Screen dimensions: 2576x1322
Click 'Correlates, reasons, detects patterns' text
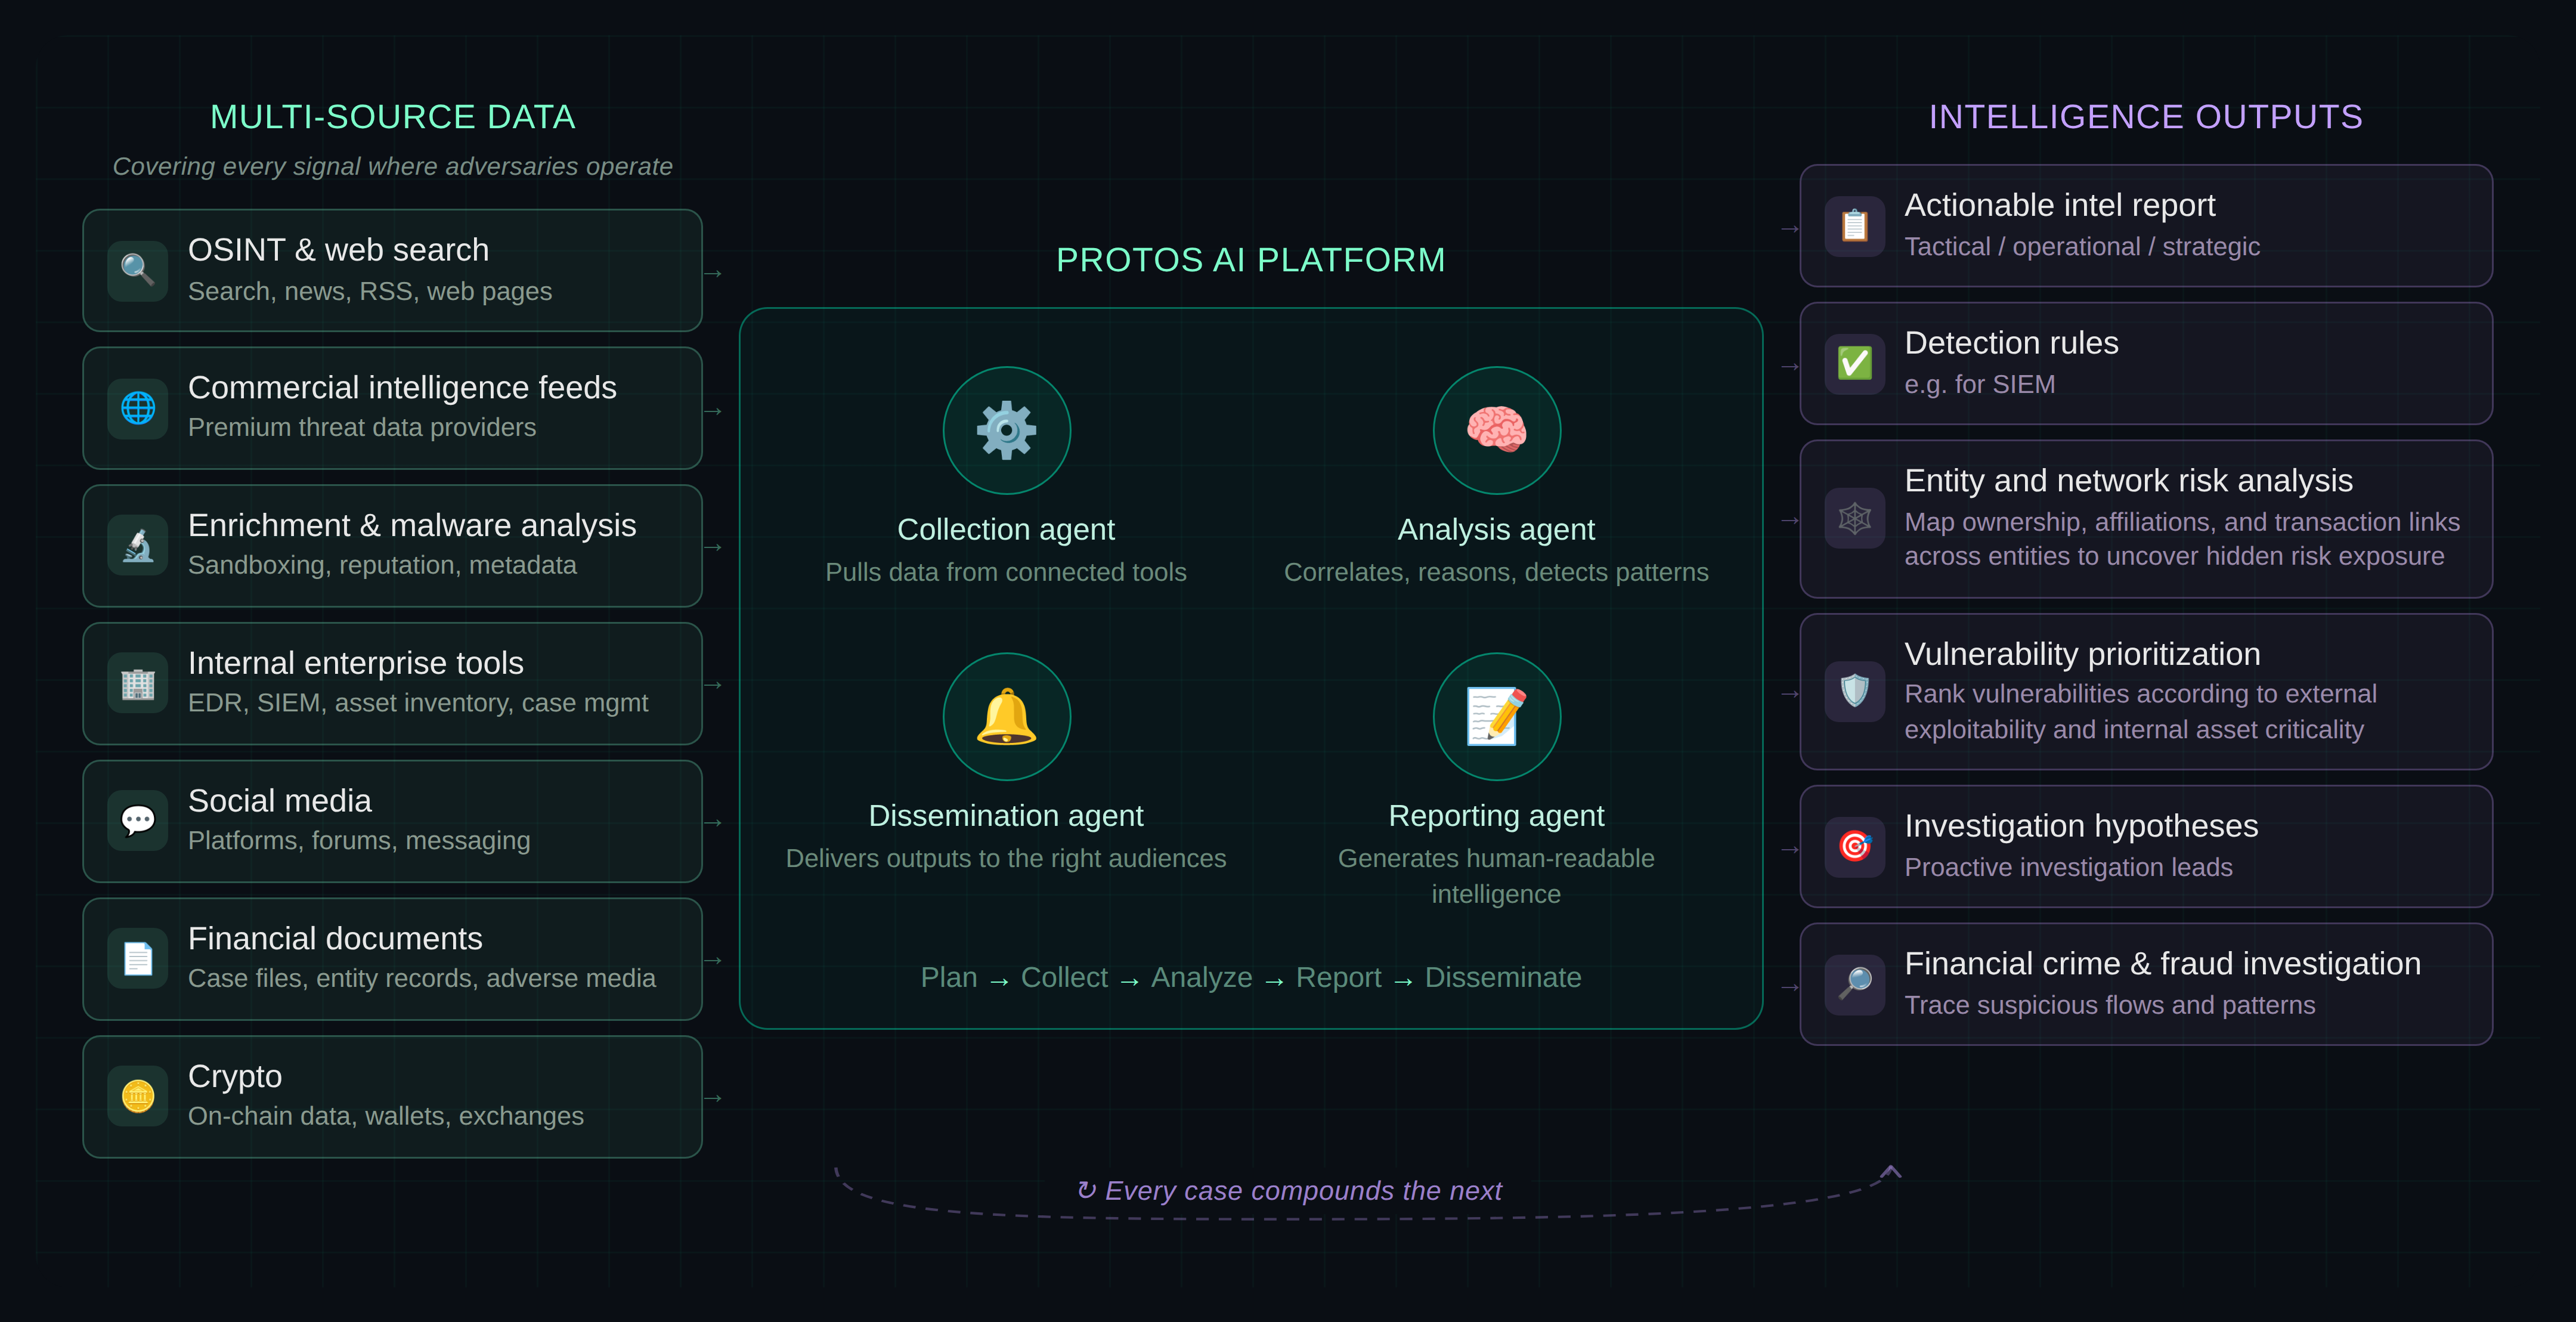pyautogui.click(x=1496, y=572)
